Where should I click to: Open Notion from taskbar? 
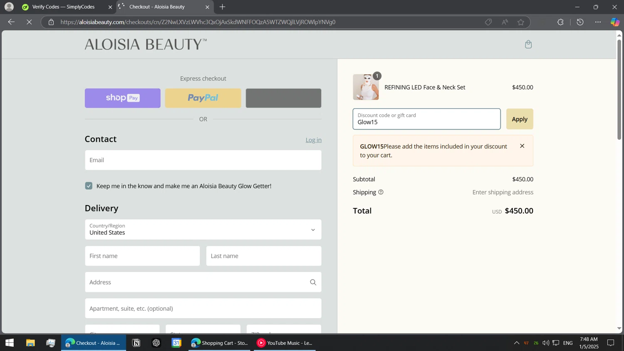(x=136, y=343)
